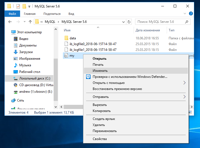200x148 pixels.
Task: Choose Копировать in the context menu
Action: click(136, 111)
